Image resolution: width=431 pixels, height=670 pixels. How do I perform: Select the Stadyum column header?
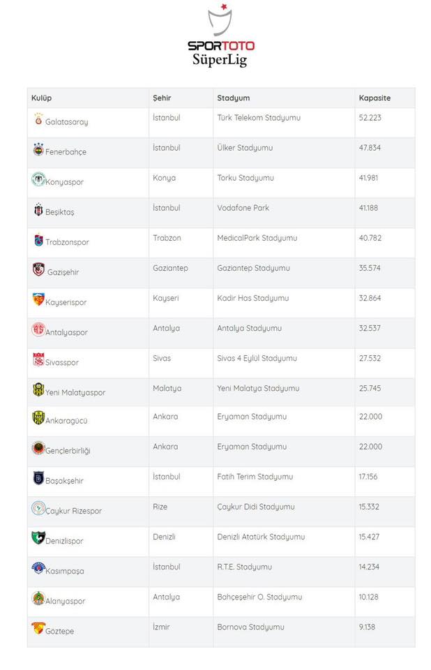(x=233, y=98)
